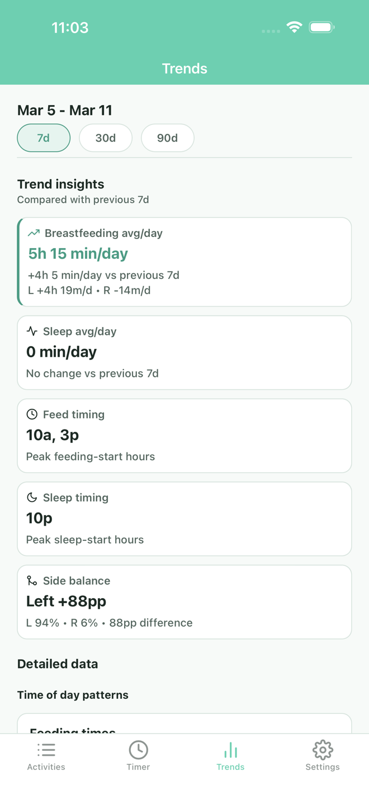
Task: Open the Sleep avg/day insight card
Action: [184, 353]
